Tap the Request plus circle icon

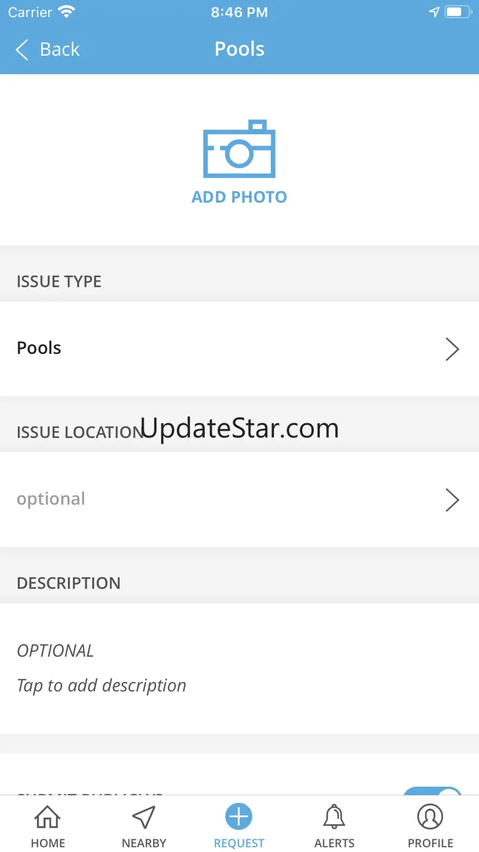[239, 817]
